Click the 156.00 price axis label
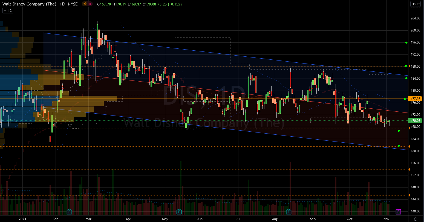Image resolution: width=424 pixels, height=222 pixels. (x=415, y=163)
